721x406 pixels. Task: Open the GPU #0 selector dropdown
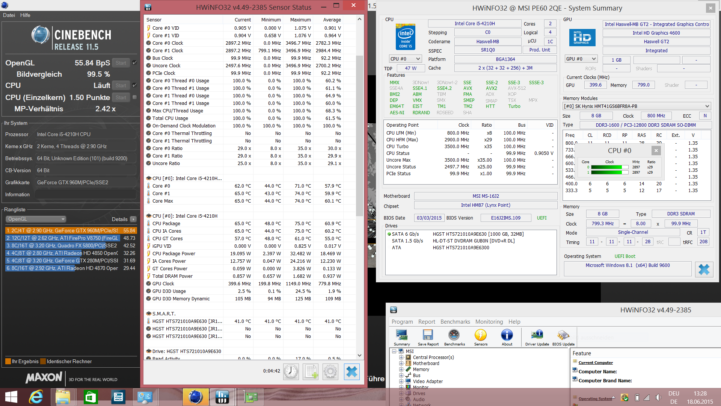pos(581,59)
